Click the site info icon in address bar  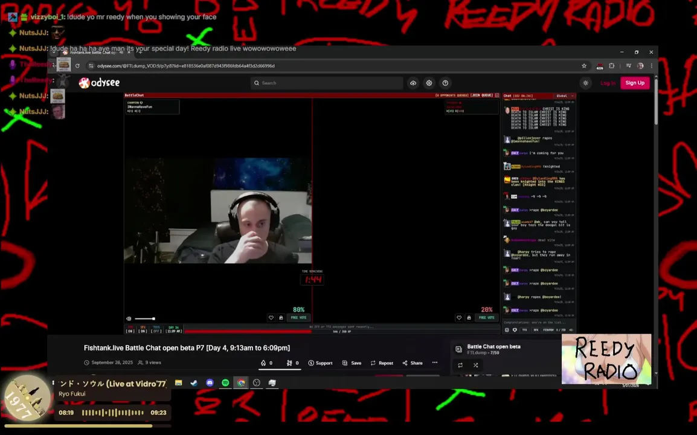coord(91,66)
